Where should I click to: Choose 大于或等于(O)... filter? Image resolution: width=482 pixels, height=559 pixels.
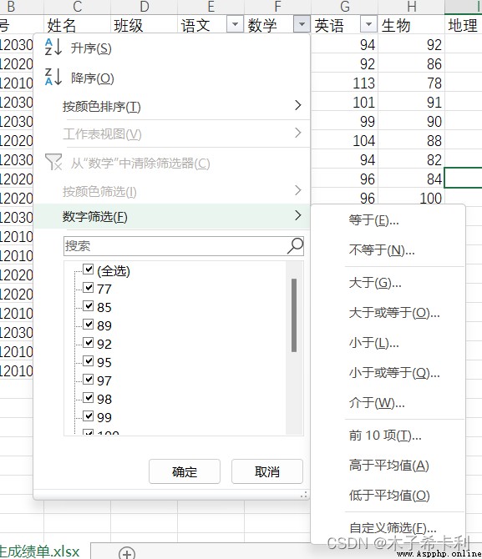coord(394,313)
